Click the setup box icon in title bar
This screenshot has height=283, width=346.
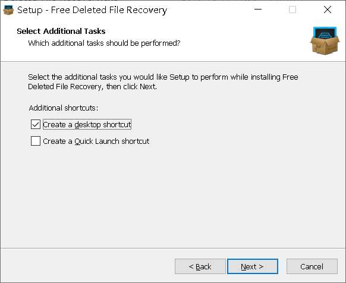tap(8, 10)
